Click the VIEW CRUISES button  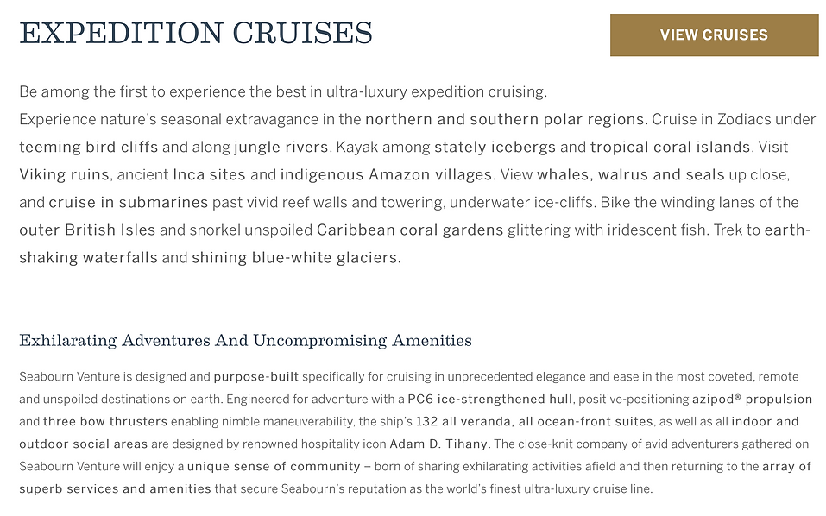[x=714, y=35]
